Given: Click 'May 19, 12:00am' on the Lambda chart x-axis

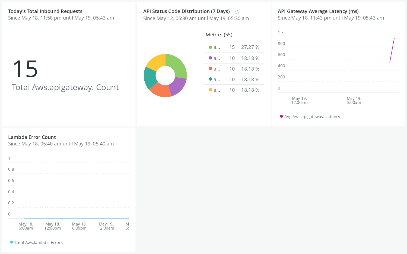Looking at the screenshot, I should 106,226.
